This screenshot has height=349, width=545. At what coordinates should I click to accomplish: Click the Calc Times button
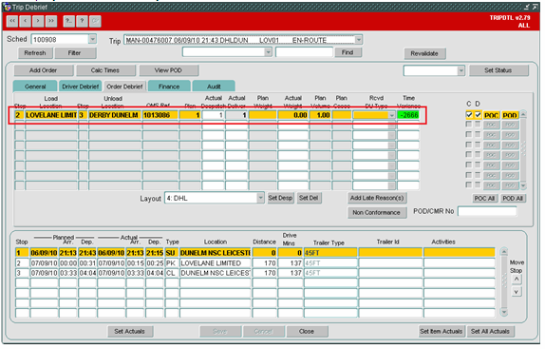click(105, 70)
